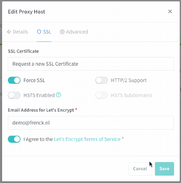Image resolution: width=181 pixels, height=183 pixels.
Task: Open Let's Encrypt Terms of Service link
Action: pyautogui.click(x=87, y=139)
